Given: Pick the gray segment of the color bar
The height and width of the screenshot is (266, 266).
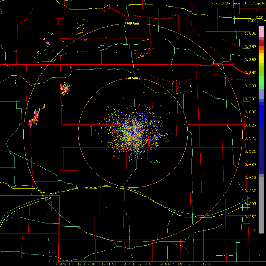Looking at the screenshot, I should tap(261, 205).
